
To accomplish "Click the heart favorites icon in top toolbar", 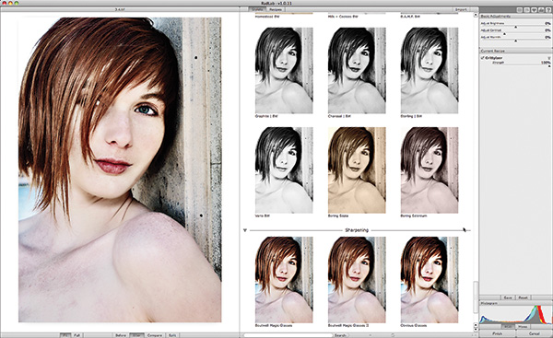I will [x=534, y=10].
